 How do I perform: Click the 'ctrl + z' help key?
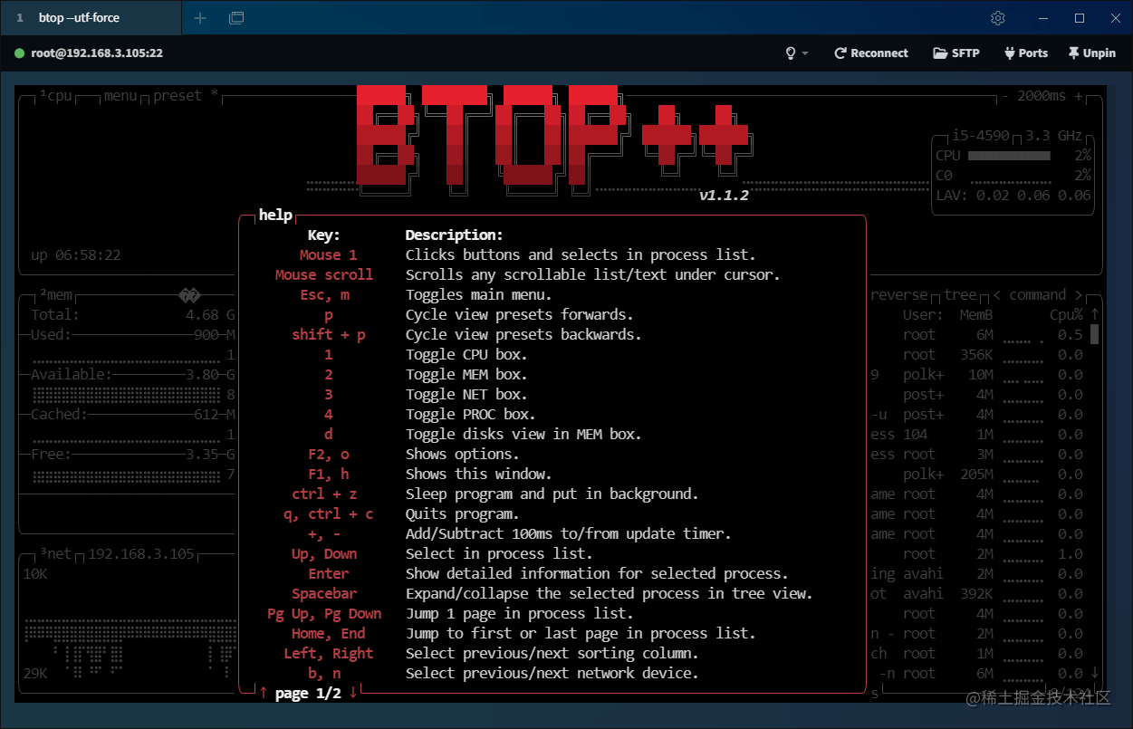pos(324,494)
